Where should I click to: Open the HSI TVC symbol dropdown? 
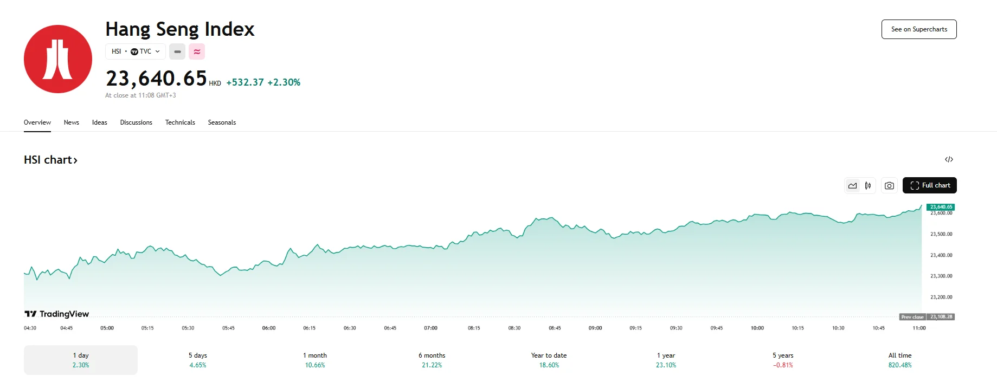[135, 51]
